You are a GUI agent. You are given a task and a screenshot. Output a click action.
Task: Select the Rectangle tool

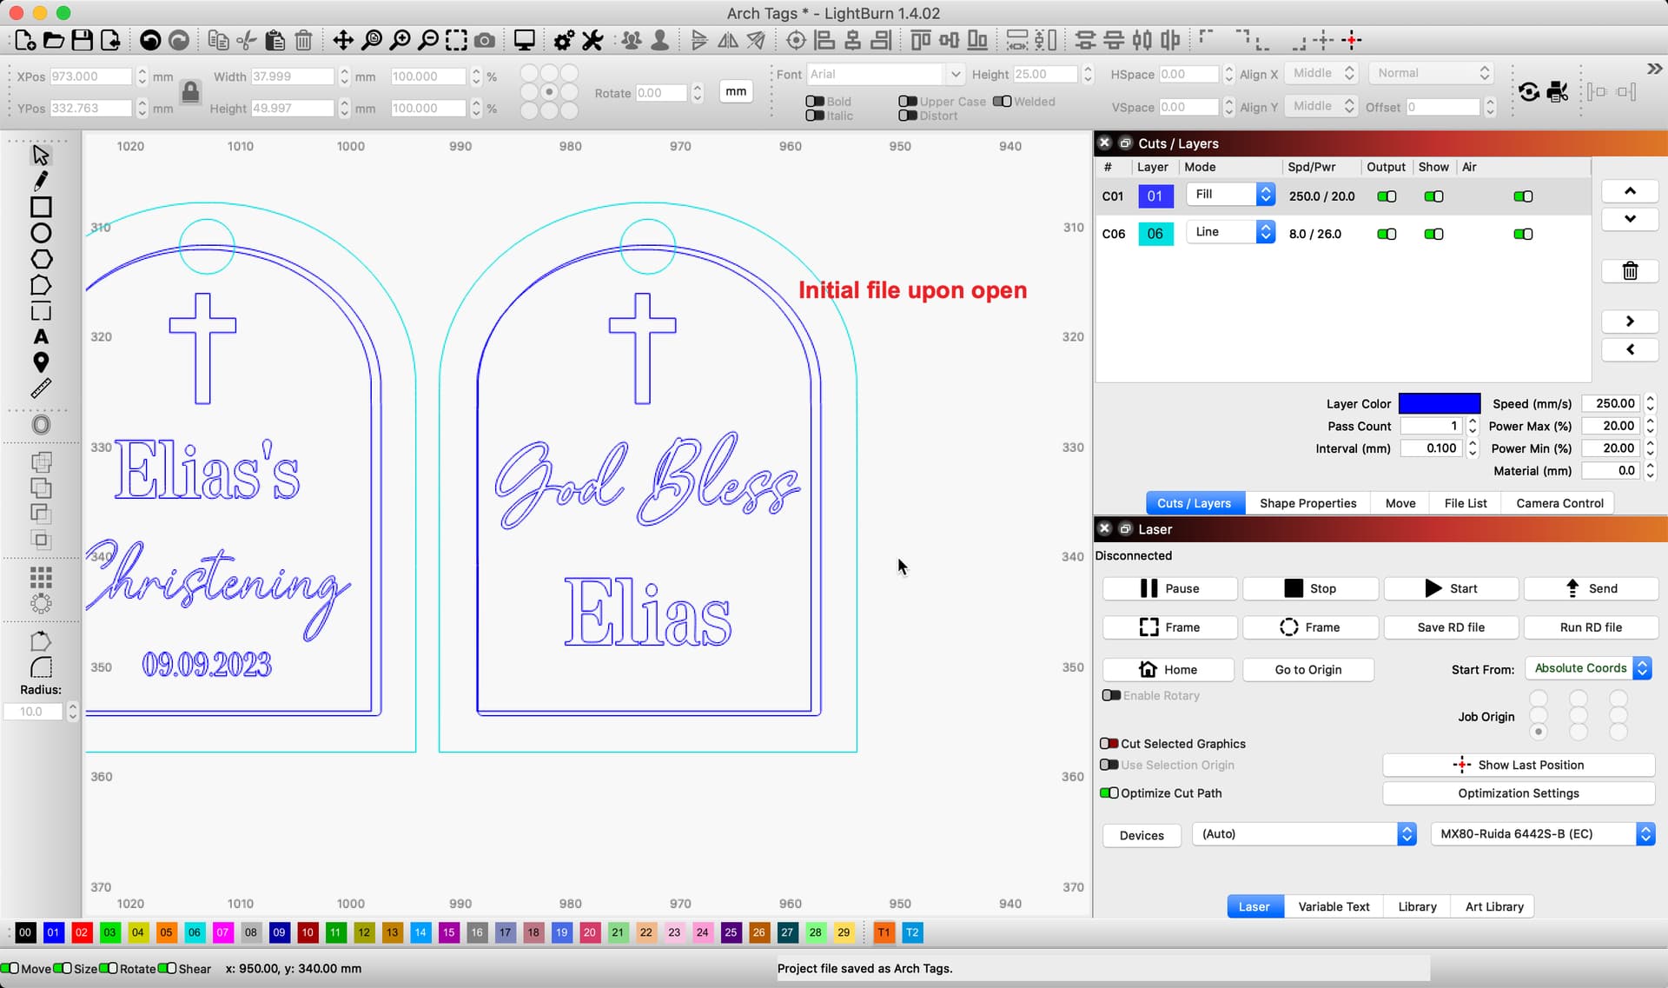(x=41, y=207)
